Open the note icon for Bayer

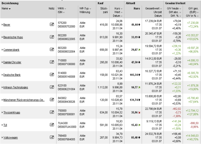click(x=52, y=24)
